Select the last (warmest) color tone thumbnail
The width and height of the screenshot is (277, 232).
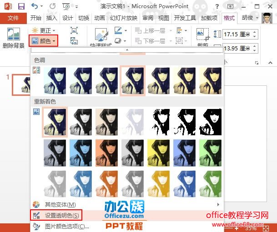[x=210, y=81]
